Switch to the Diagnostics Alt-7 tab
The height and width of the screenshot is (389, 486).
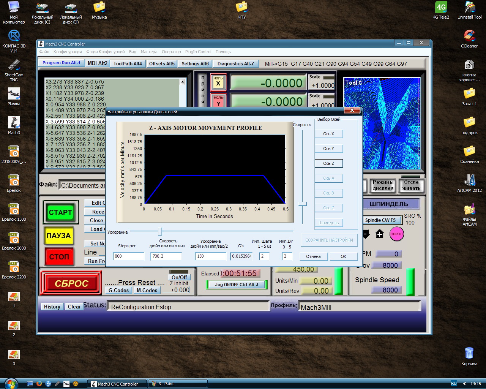[235, 63]
